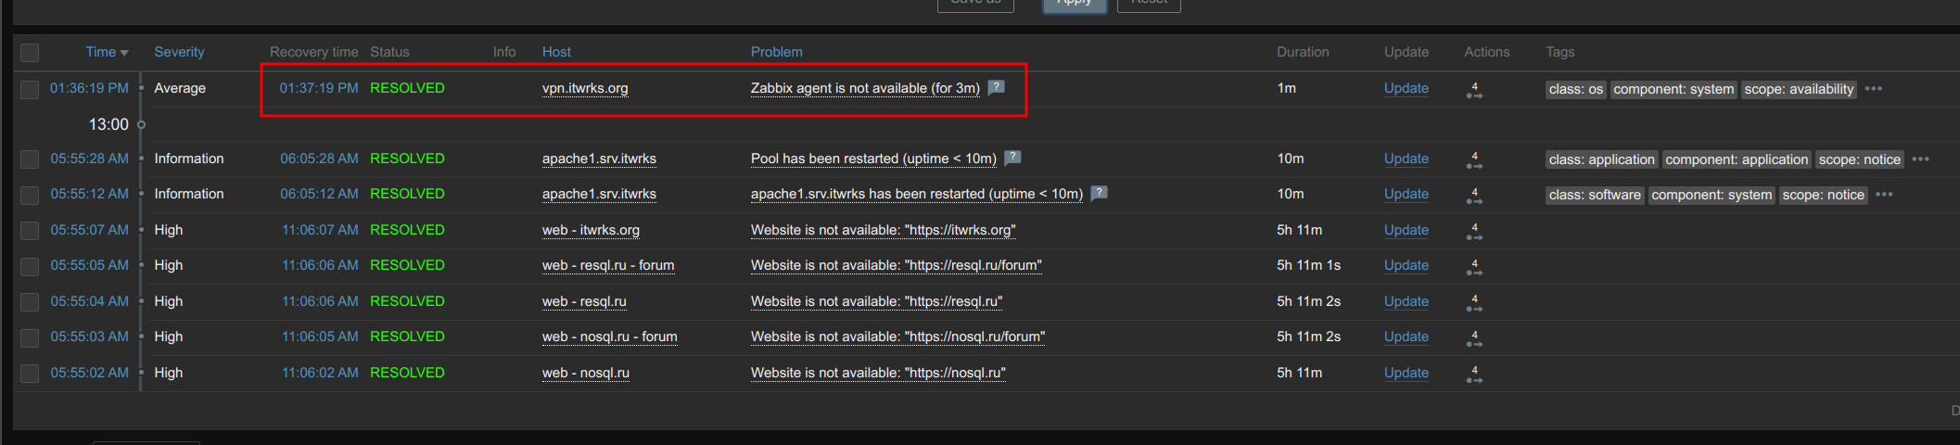The height and width of the screenshot is (445, 1960).
Task: Open actions icon for web - nosql.ru row
Action: coord(1474,375)
